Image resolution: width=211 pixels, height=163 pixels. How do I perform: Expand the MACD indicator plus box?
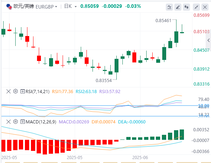click(x=22, y=122)
